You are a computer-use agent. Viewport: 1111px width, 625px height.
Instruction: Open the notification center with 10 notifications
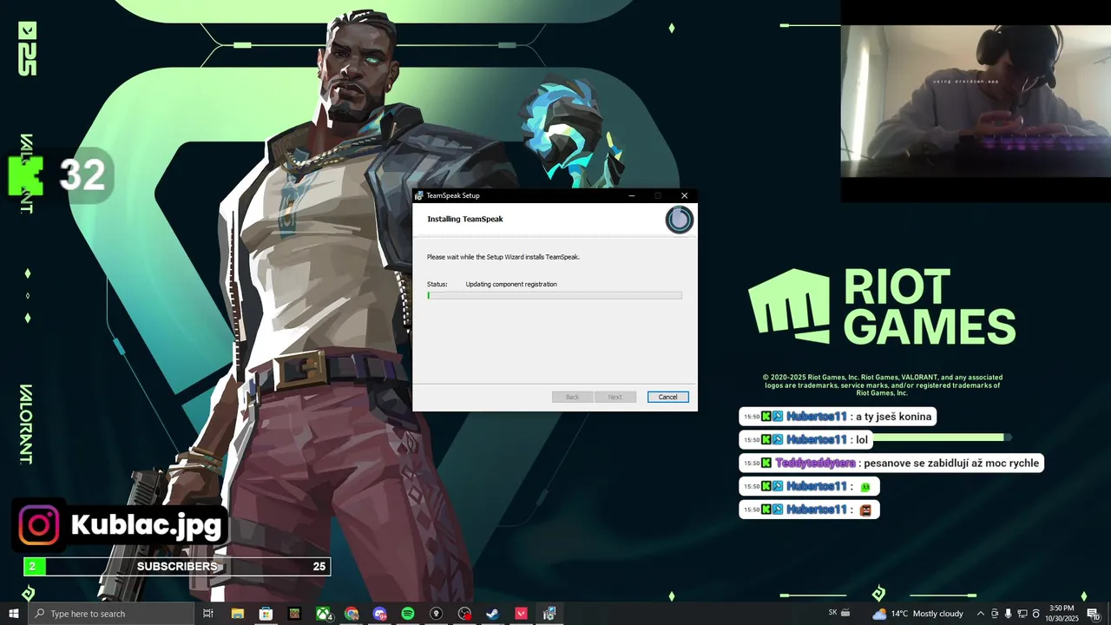pyautogui.click(x=1094, y=614)
